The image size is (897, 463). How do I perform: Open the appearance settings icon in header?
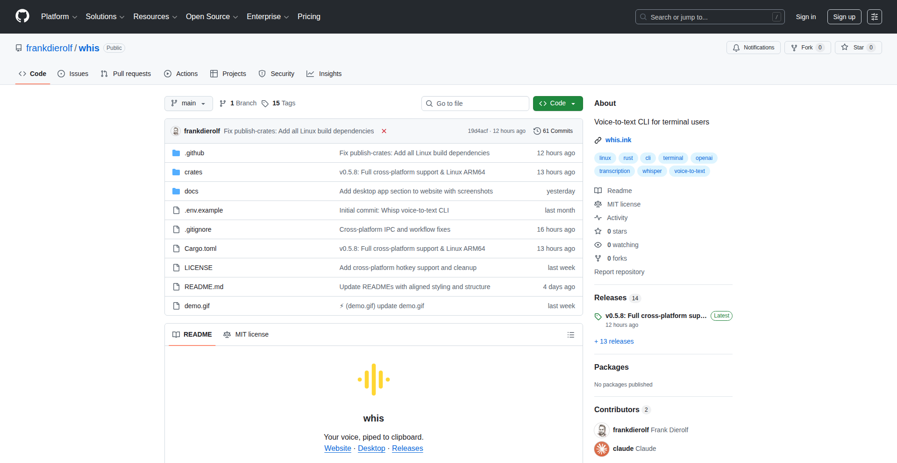click(x=874, y=17)
